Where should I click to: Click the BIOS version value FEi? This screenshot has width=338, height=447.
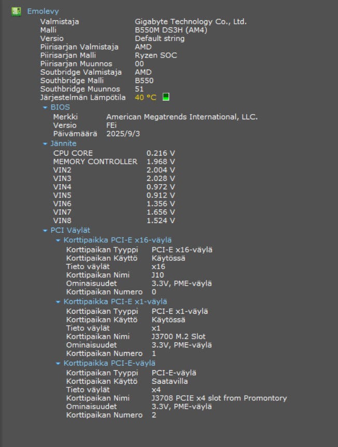tap(111, 125)
